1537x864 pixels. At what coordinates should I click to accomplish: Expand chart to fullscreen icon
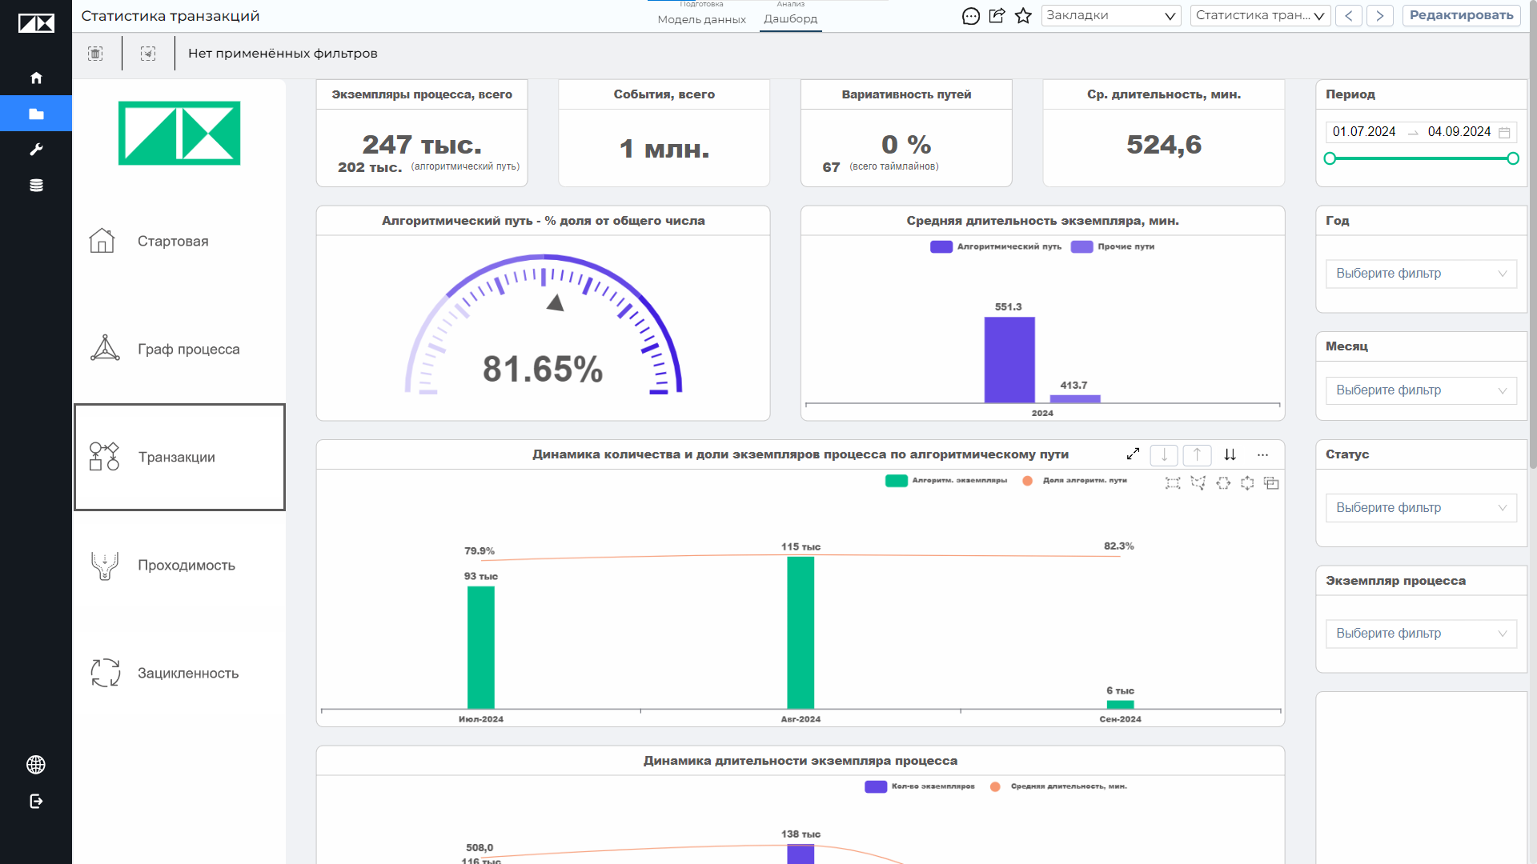point(1133,454)
